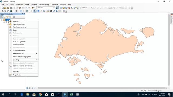Choose Convert Features to Graphics...
The image size is (173, 97).
click(24, 66)
